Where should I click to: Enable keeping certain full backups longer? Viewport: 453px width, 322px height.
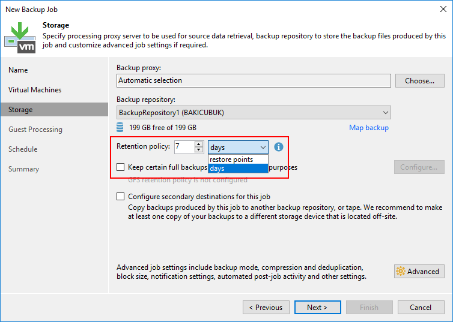coord(121,167)
